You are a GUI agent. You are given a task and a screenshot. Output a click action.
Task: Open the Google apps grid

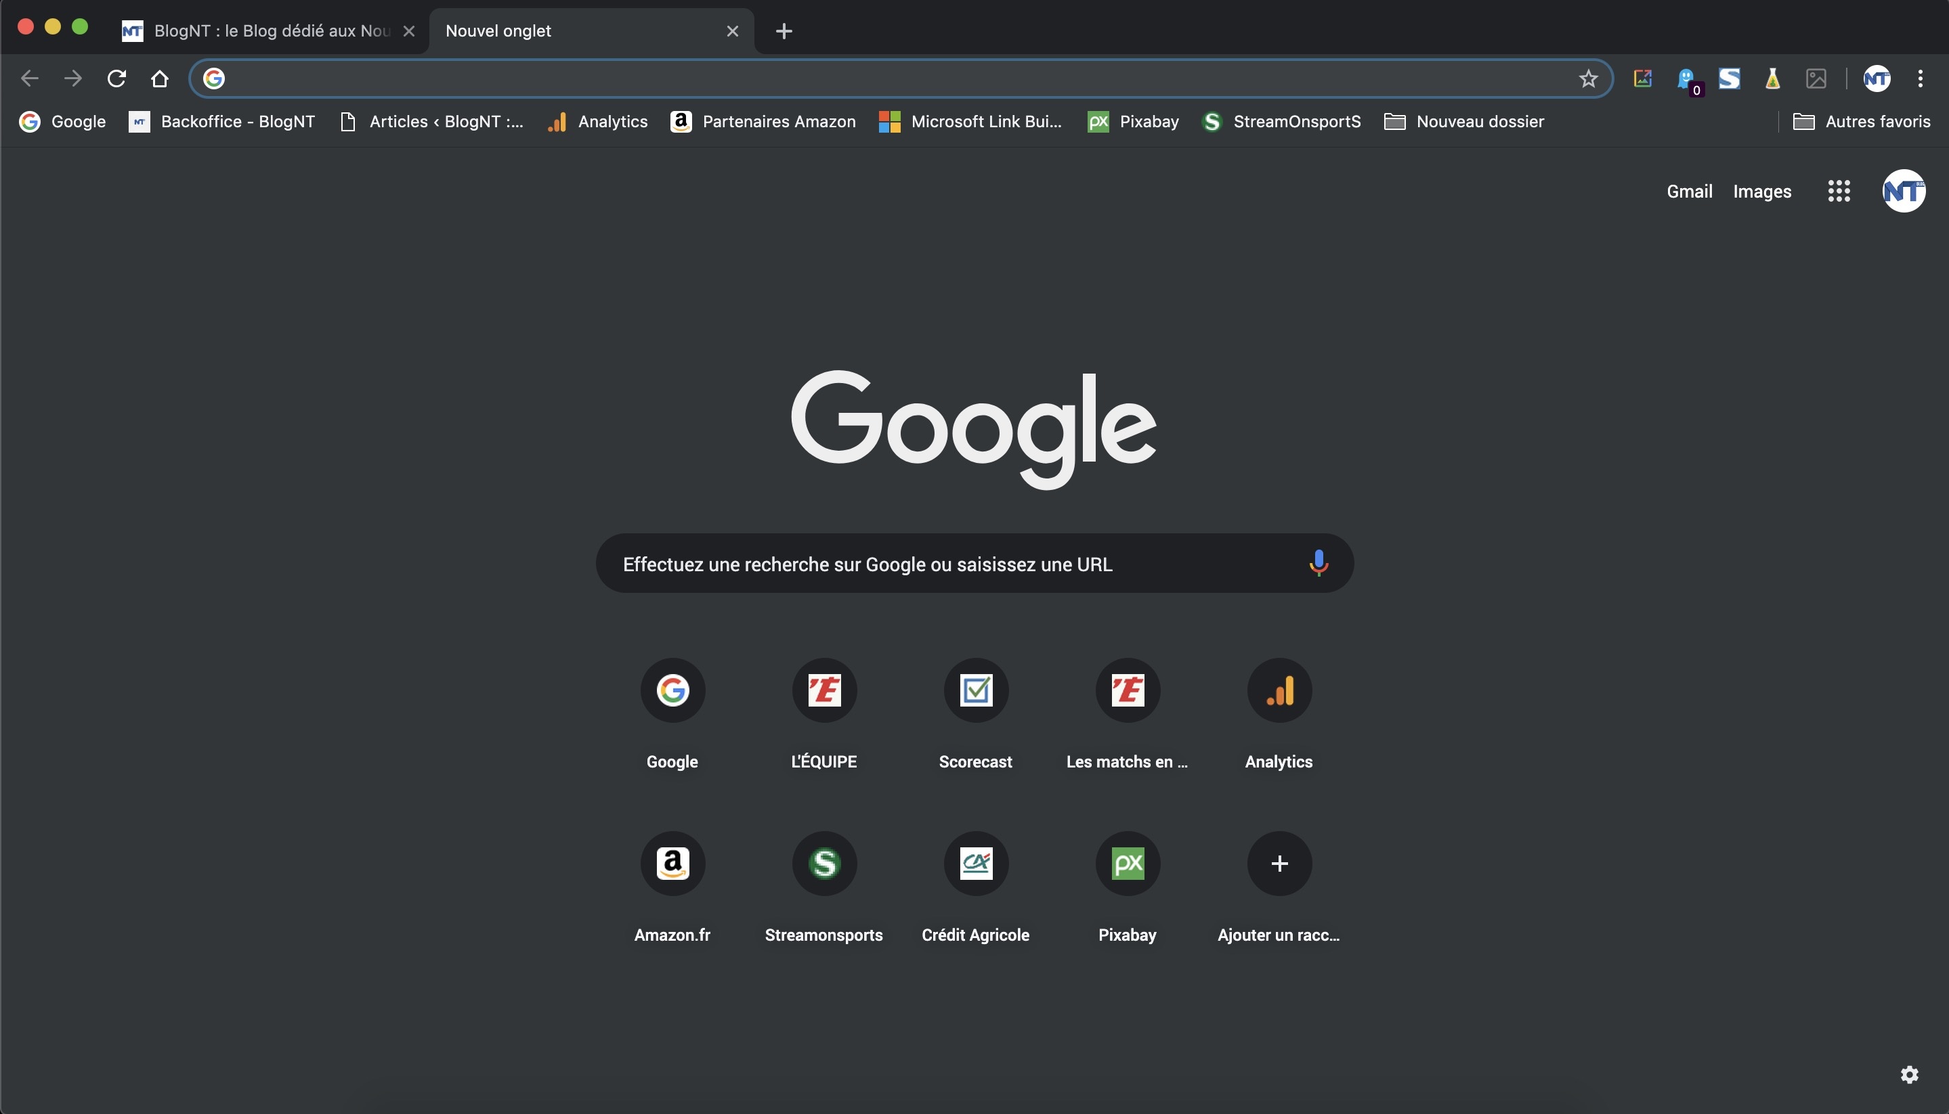1838,192
